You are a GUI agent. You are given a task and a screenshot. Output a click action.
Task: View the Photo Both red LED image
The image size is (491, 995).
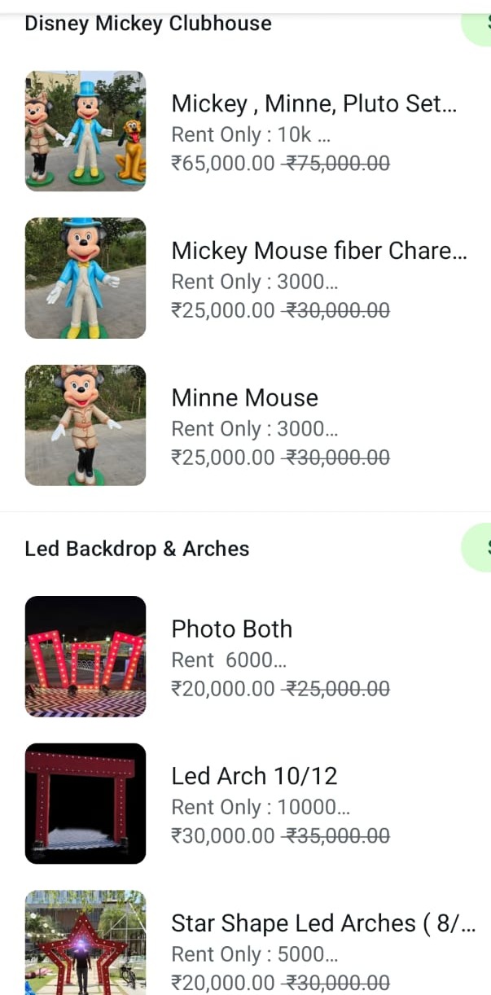[x=85, y=656]
